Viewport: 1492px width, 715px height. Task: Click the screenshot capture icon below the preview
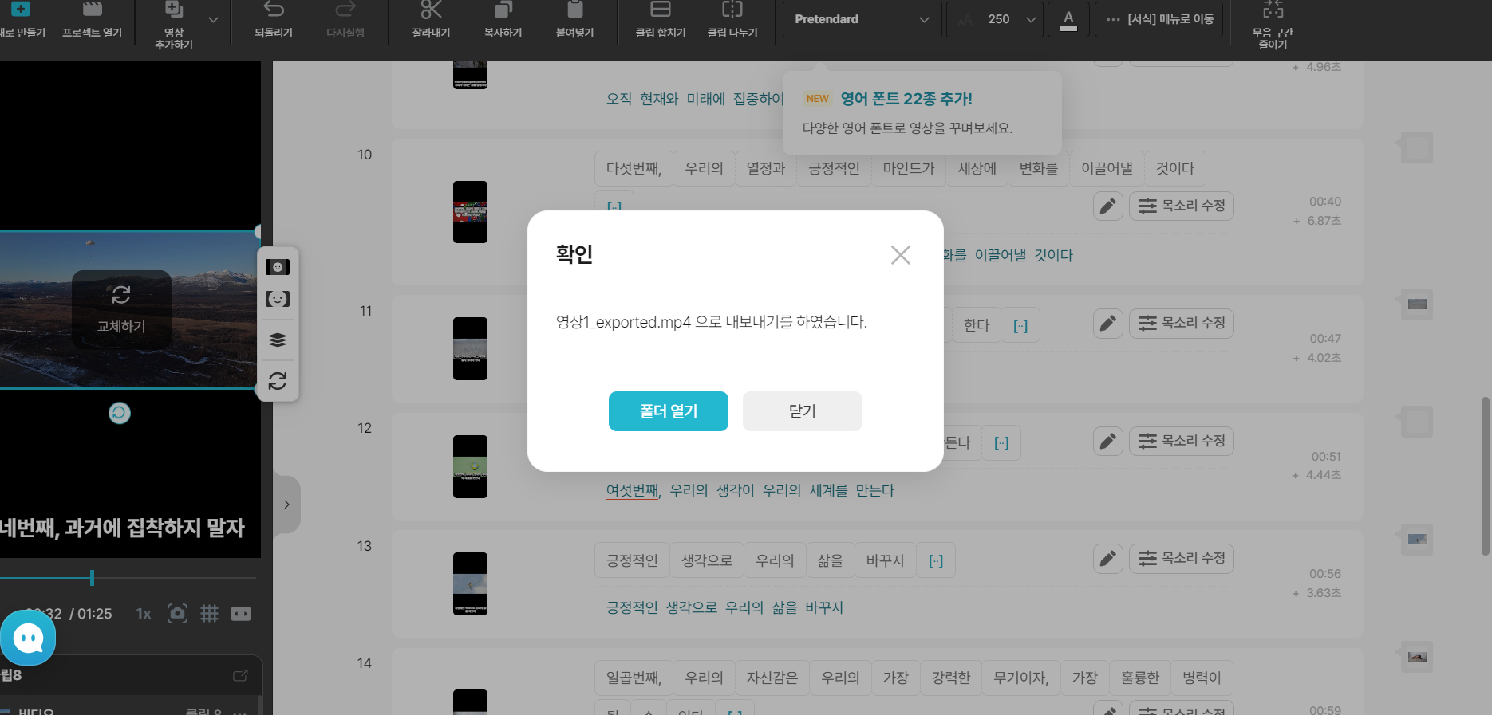[x=177, y=614]
